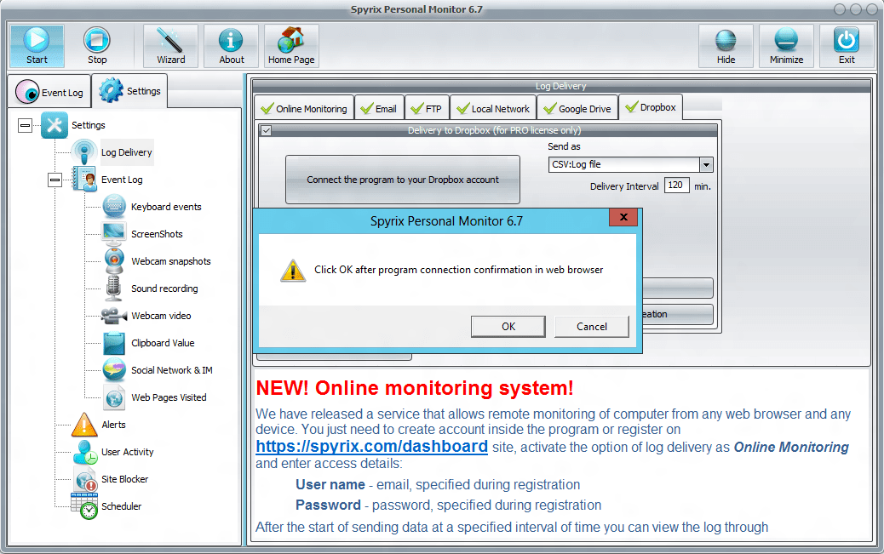Click the warning icon in the dialog
Screen dimensions: 884x554
tap(293, 271)
